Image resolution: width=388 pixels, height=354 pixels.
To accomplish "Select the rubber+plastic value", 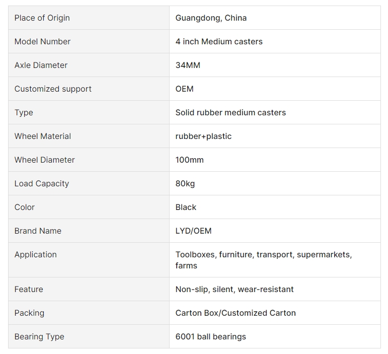I will [x=203, y=136].
